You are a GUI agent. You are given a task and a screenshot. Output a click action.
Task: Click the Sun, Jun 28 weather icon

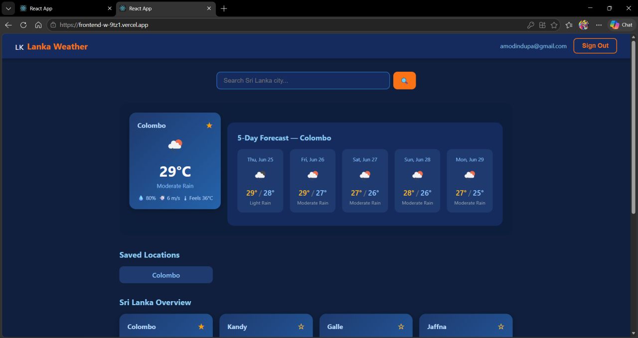[417, 175]
